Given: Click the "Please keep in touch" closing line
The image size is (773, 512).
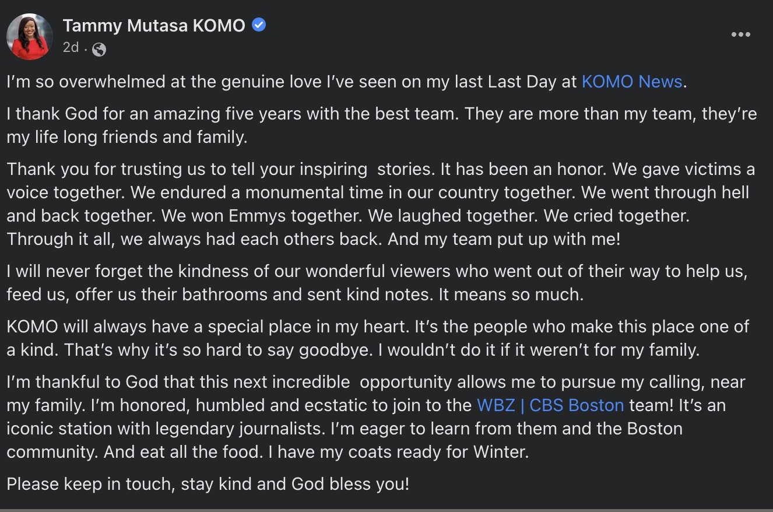Looking at the screenshot, I should coord(208,484).
